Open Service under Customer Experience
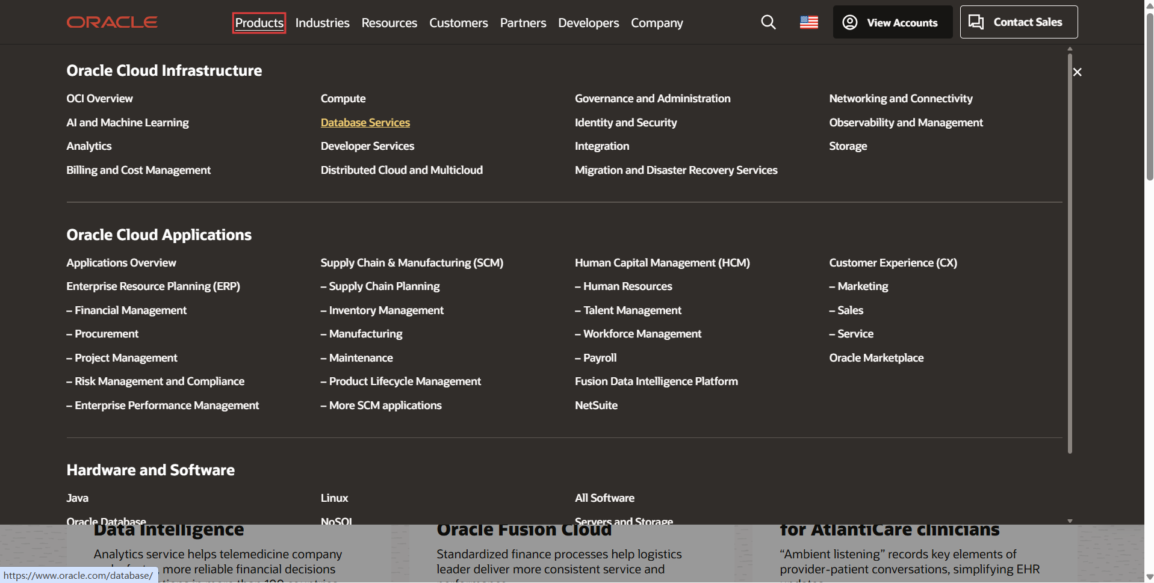1154x583 pixels. pyautogui.click(x=851, y=334)
